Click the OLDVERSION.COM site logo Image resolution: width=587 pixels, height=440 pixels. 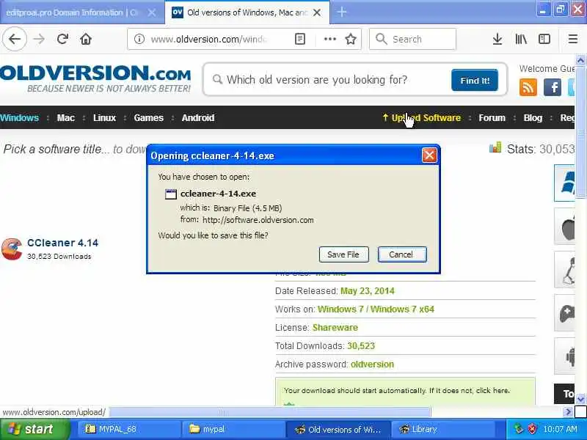tap(95, 78)
